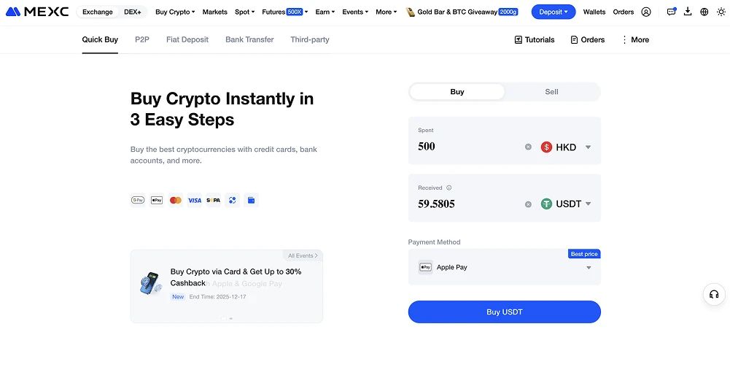Switch to the P2P tab

tap(142, 39)
